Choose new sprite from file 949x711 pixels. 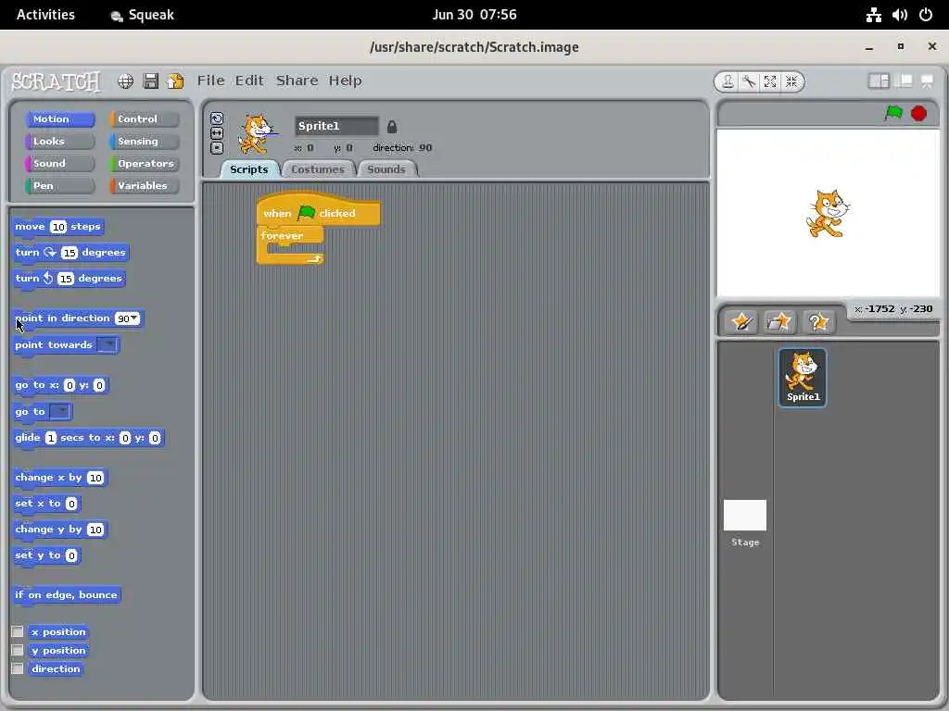click(x=778, y=321)
